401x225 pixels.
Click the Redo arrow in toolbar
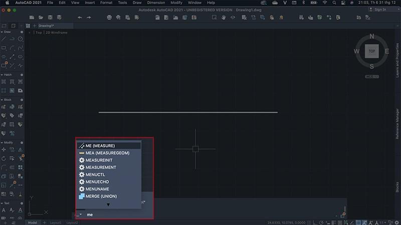coord(89,17)
